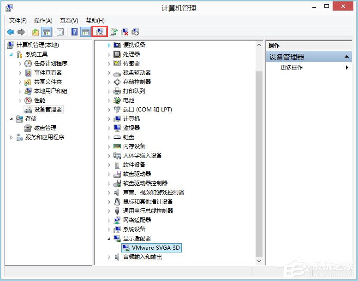
Task: Click 更多操作 in the actions pane
Action: 292,68
